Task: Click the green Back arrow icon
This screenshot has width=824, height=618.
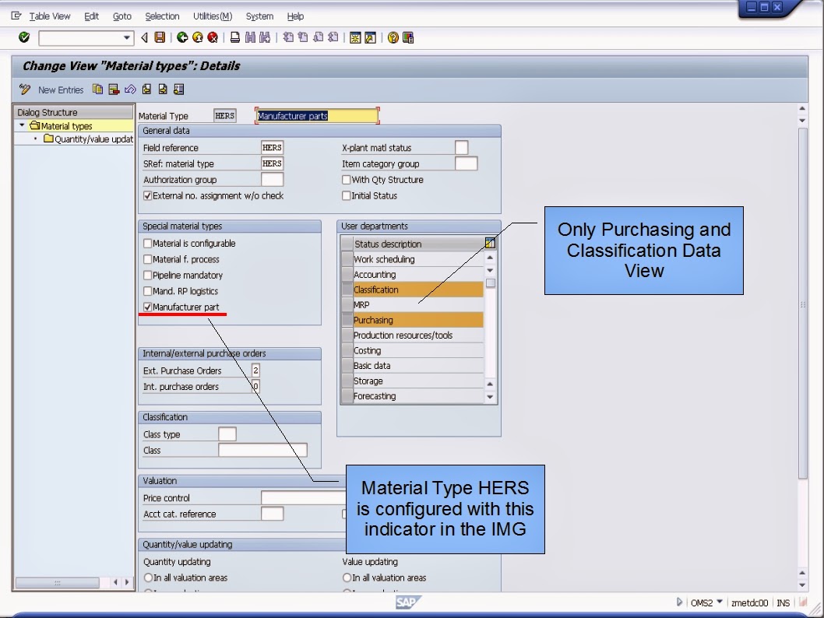Action: pos(182,37)
